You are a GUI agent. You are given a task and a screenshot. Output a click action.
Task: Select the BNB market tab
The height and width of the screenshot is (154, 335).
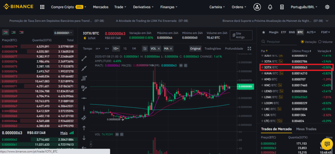coord(291,32)
